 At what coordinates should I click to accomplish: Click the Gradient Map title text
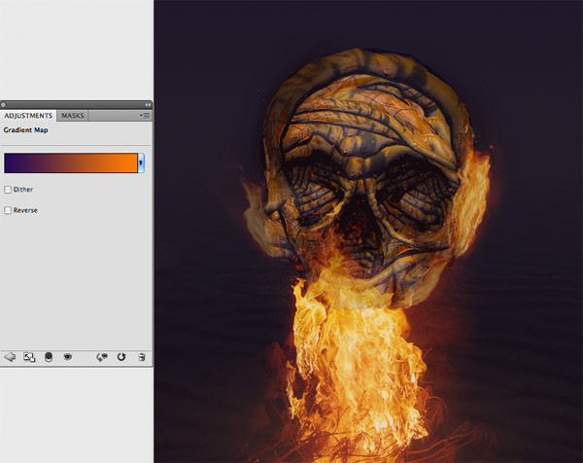click(x=25, y=130)
